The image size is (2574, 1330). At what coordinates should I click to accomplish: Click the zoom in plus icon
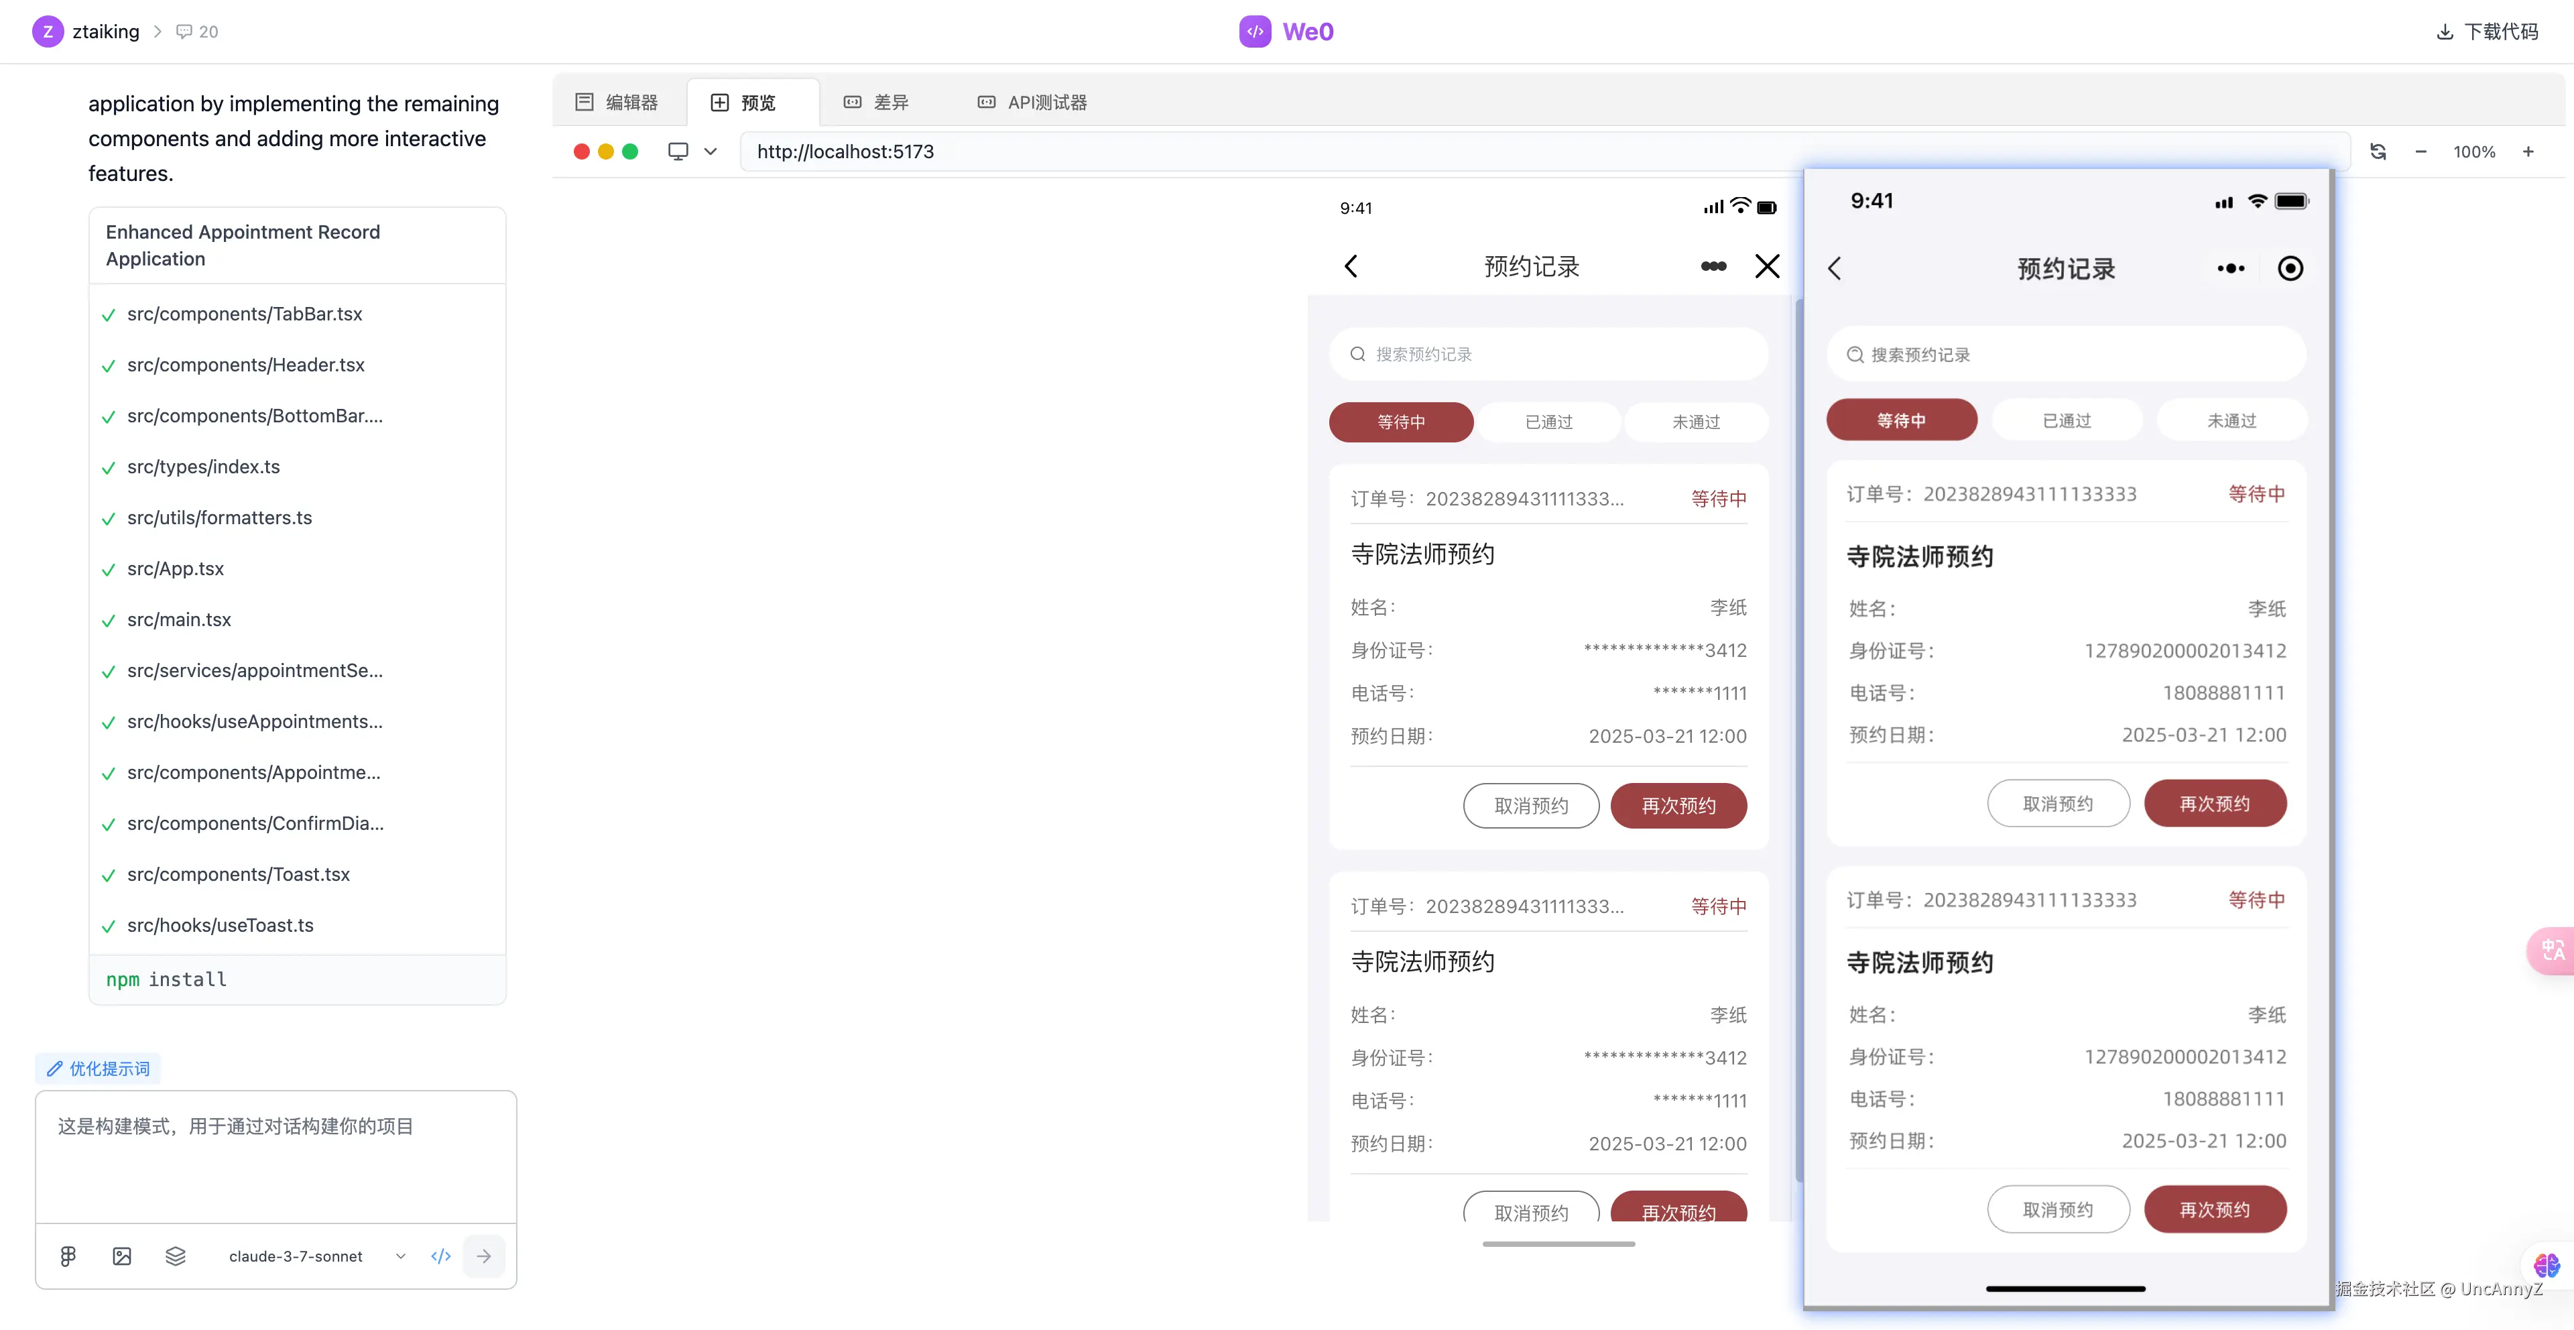(2528, 152)
